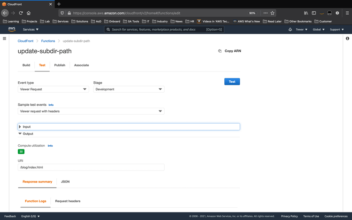Open a new browser tab with plus icon
352x220 pixels.
tap(59, 4)
